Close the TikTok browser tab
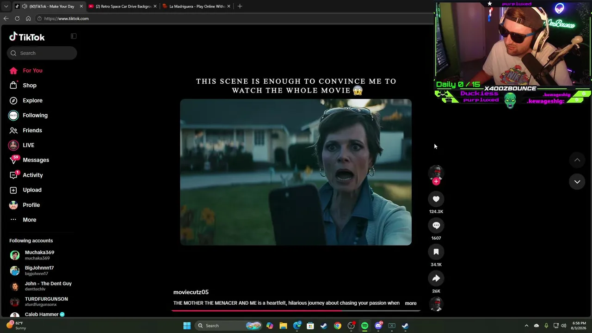The width and height of the screenshot is (592, 333). tap(81, 6)
